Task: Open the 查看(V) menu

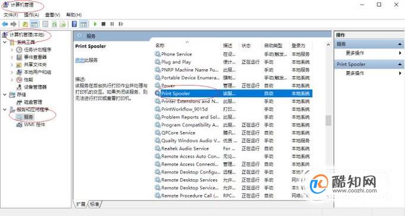Action: (x=52, y=15)
